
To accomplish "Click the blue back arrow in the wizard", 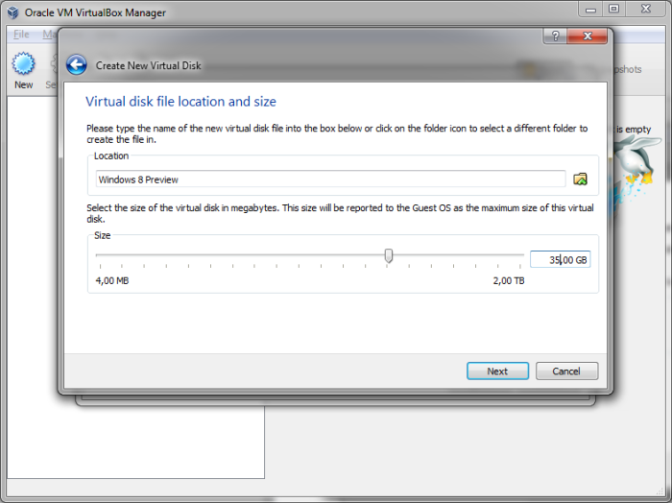I will click(x=76, y=65).
